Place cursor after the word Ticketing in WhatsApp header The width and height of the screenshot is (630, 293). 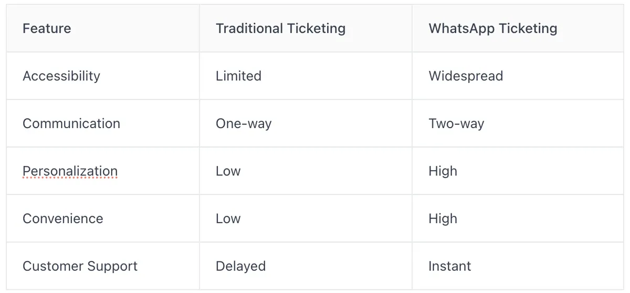coord(558,28)
